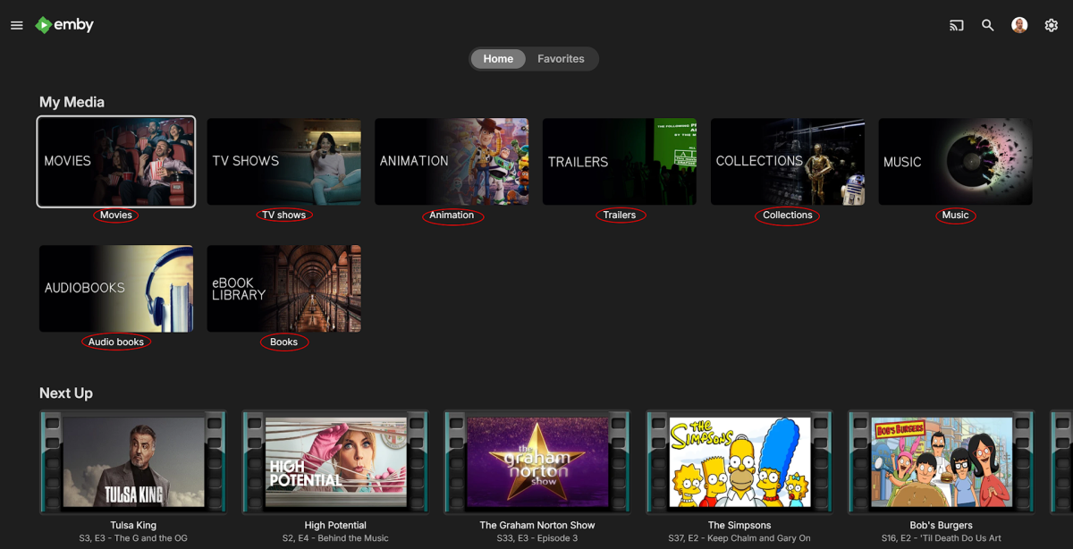Click The Simpsons title
The width and height of the screenshot is (1073, 549).
click(739, 526)
